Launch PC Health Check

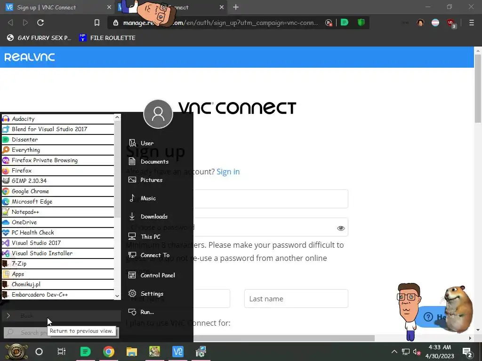[x=58, y=233]
